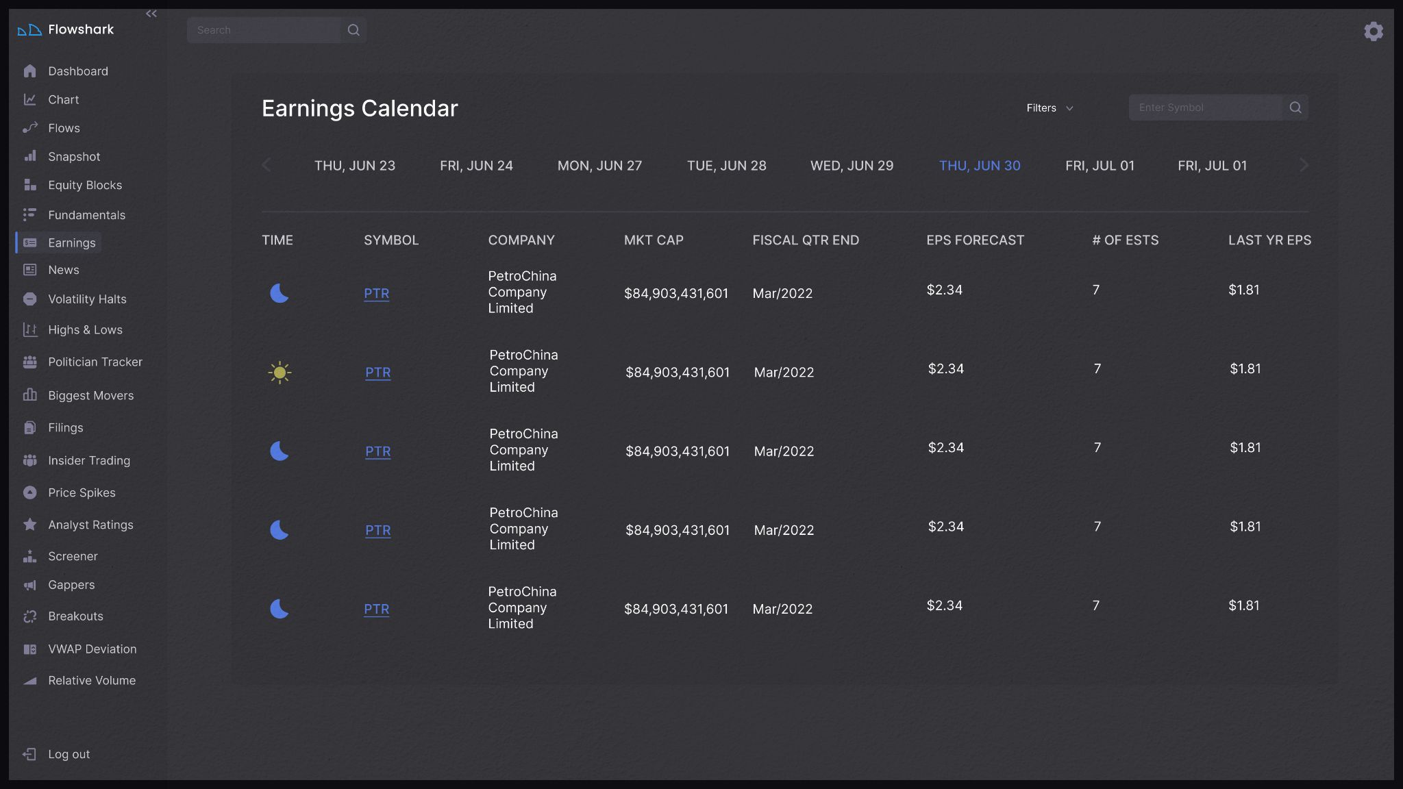The height and width of the screenshot is (789, 1403).
Task: Click the Log out icon
Action: [29, 754]
